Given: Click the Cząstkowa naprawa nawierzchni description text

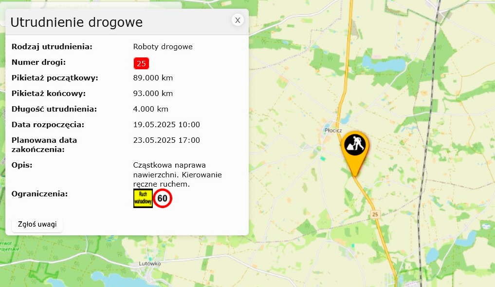Looking at the screenshot, I should pos(178,174).
